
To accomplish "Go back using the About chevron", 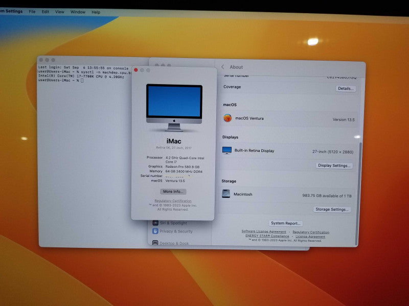I will coord(222,67).
